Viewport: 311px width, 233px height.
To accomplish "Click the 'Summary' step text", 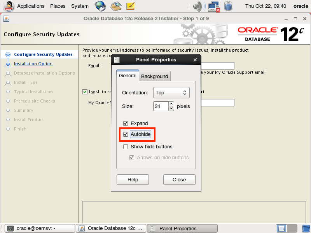I will click(24, 110).
